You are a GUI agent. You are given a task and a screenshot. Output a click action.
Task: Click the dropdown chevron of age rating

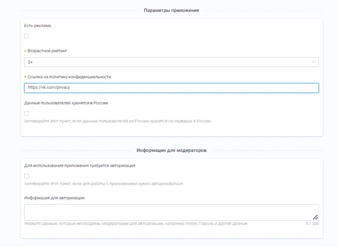pyautogui.click(x=314, y=62)
